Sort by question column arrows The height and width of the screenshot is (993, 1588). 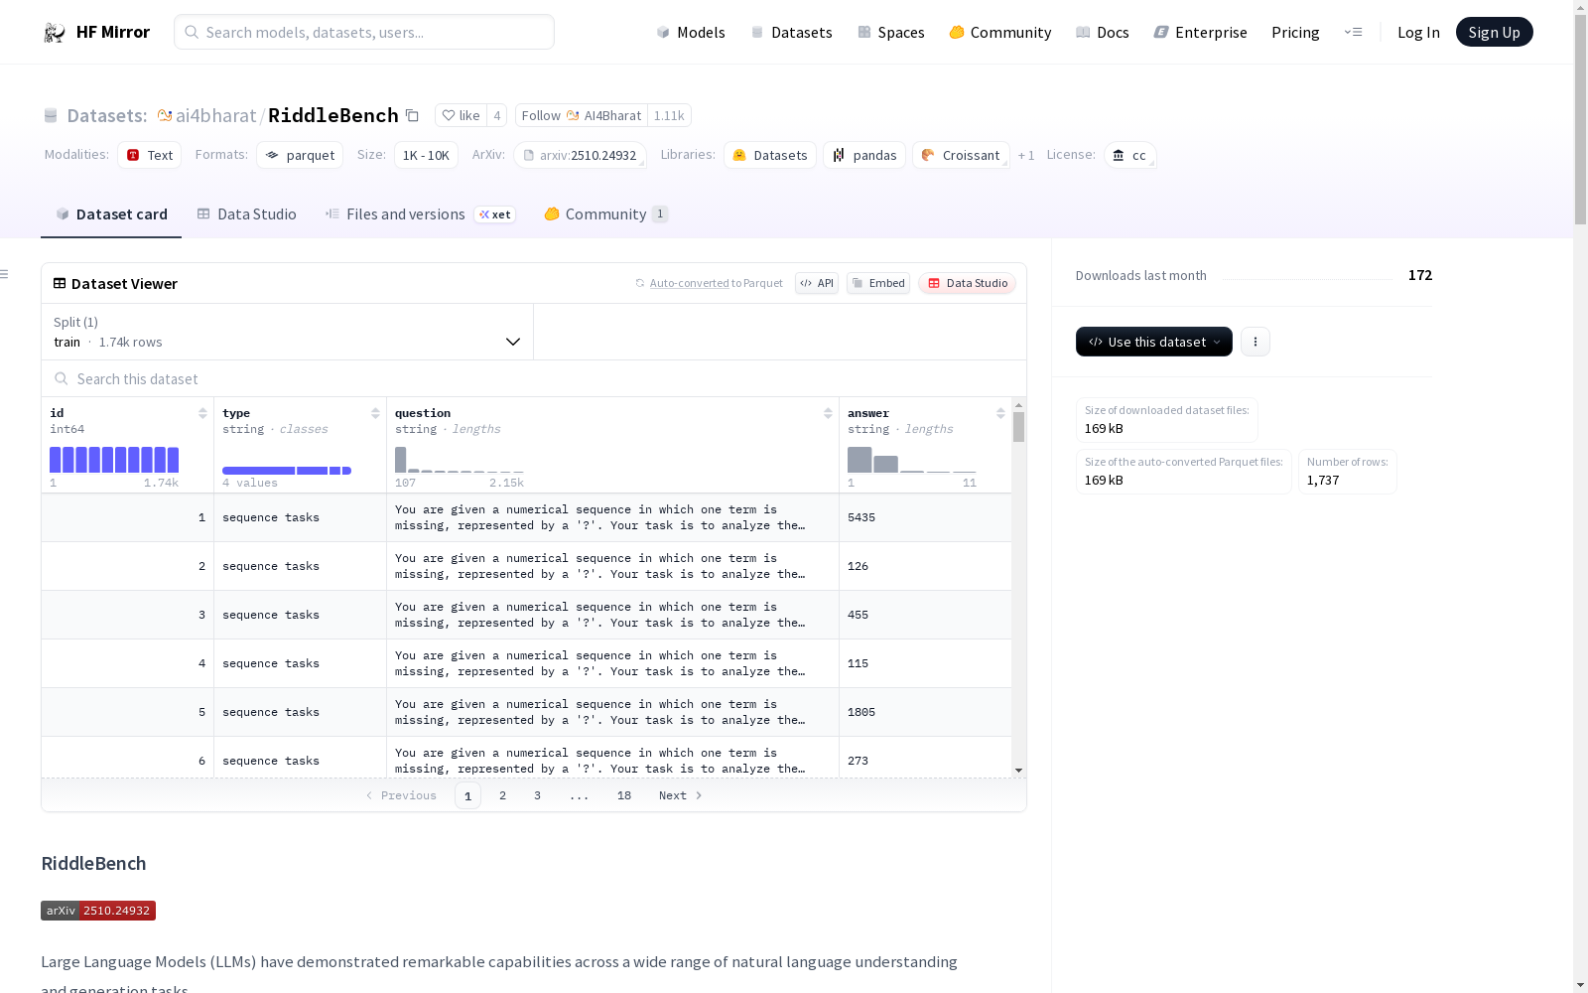(x=828, y=413)
